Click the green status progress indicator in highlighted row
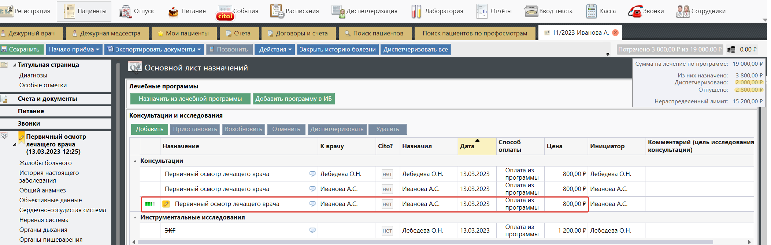The height and width of the screenshot is (245, 771). point(150,204)
